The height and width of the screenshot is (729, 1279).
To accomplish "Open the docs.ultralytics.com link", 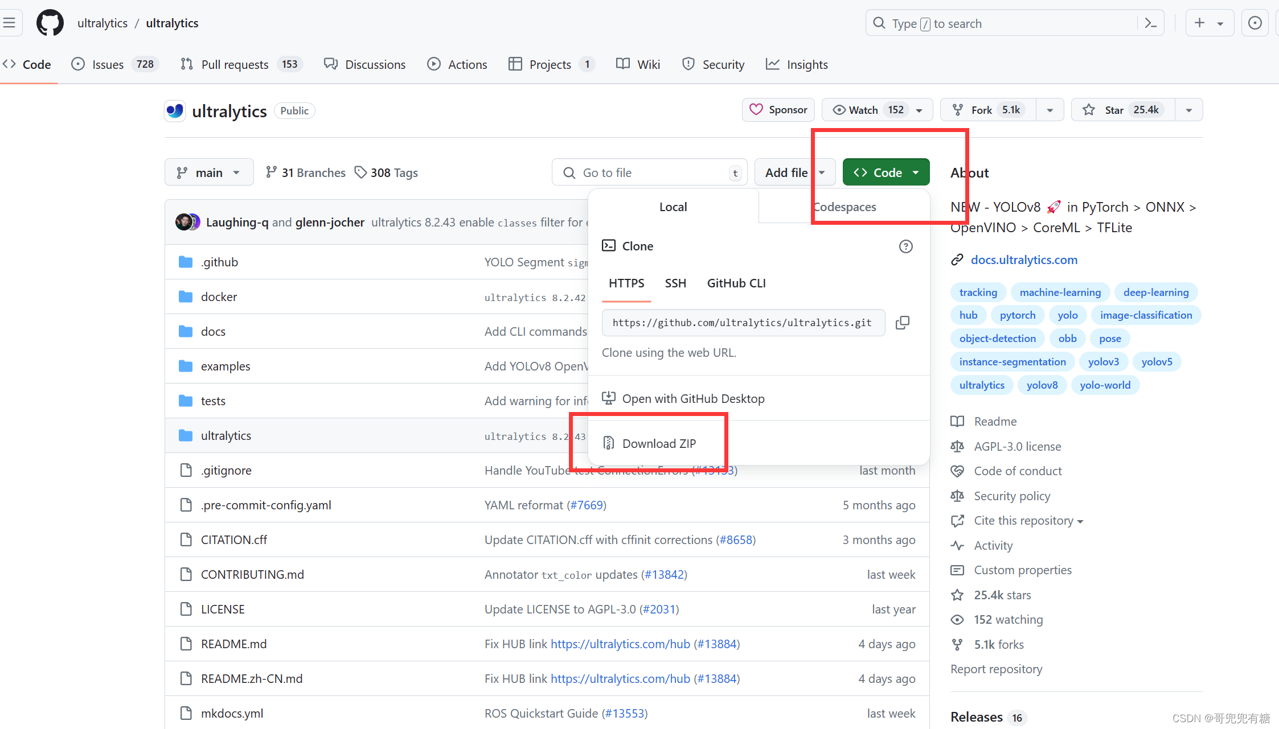I will (x=1024, y=260).
